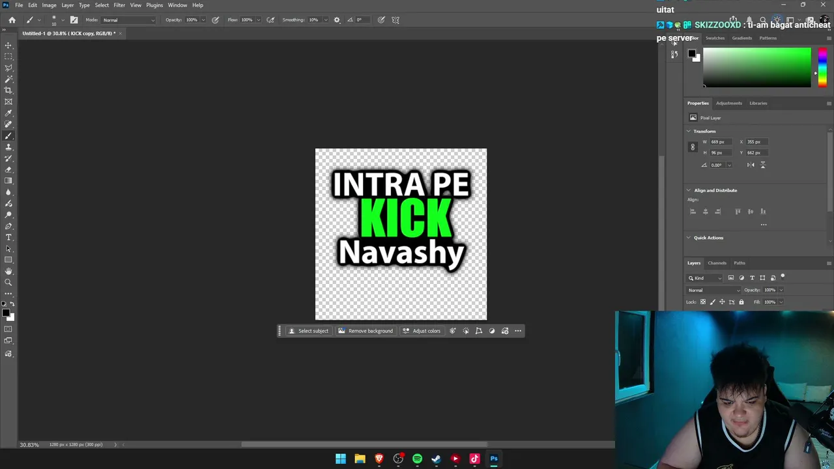Select the Crop tool
Image resolution: width=834 pixels, height=469 pixels.
point(8,91)
